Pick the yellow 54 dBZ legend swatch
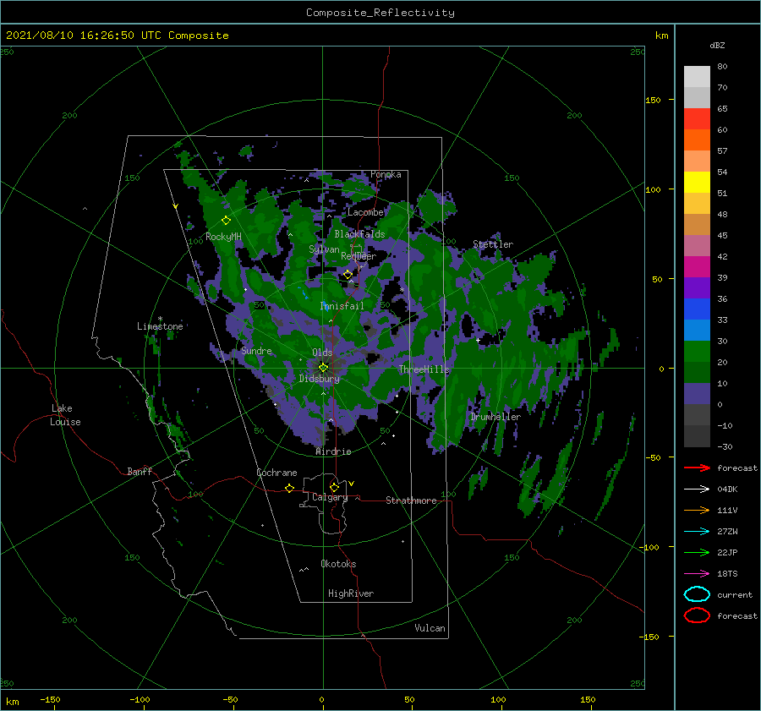 697,182
